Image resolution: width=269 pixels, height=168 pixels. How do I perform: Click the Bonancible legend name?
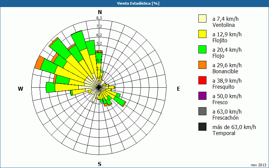click(225, 71)
